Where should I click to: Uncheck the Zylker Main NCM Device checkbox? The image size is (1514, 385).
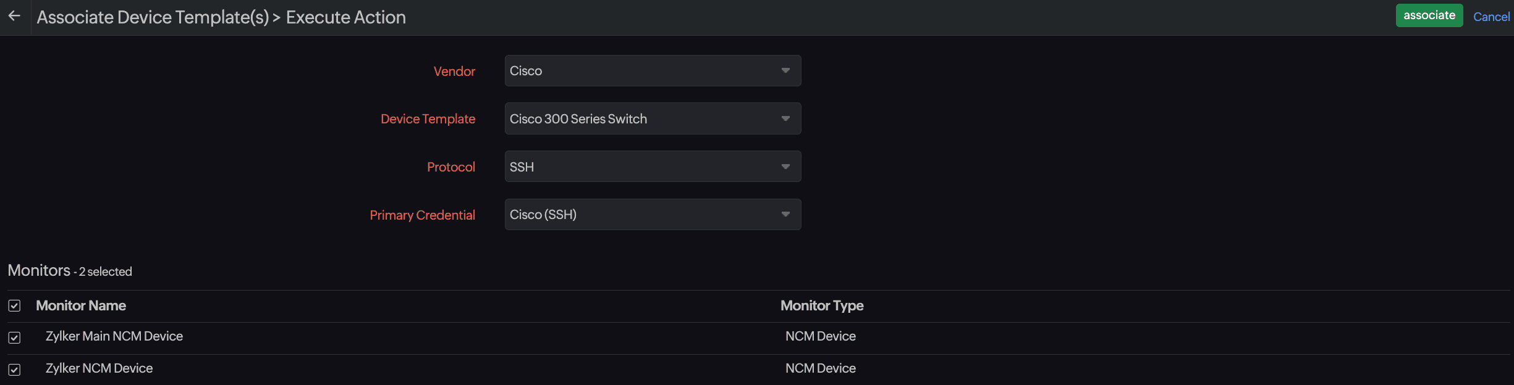(14, 337)
